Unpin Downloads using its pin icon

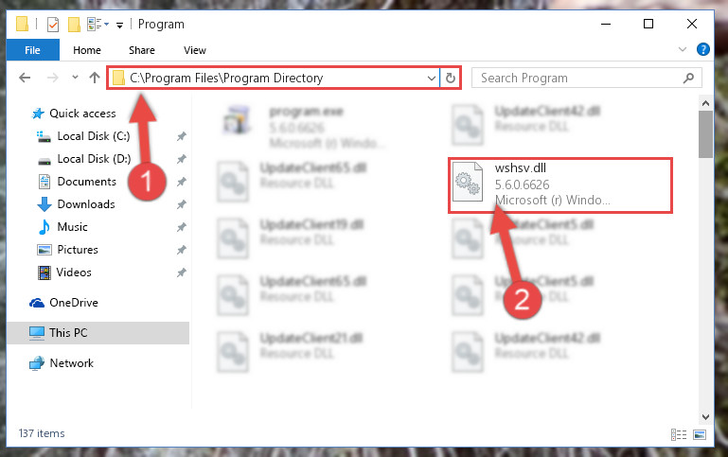[182, 204]
